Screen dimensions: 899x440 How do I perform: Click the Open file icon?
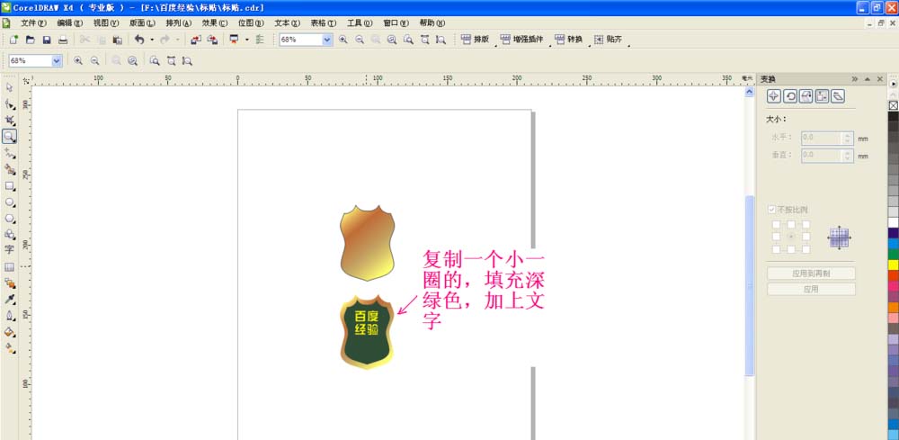[x=31, y=40]
